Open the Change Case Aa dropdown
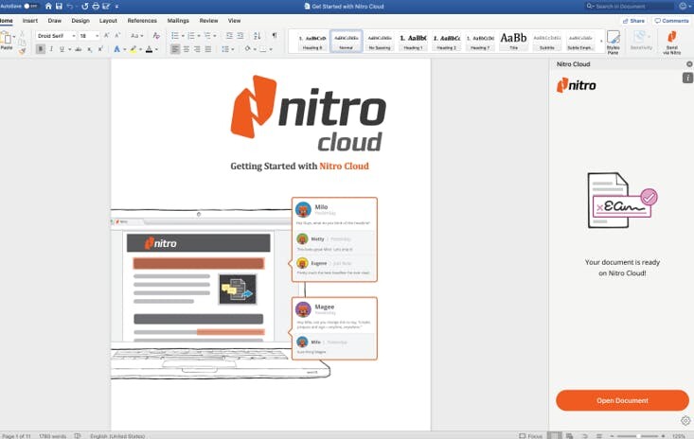 136,35
